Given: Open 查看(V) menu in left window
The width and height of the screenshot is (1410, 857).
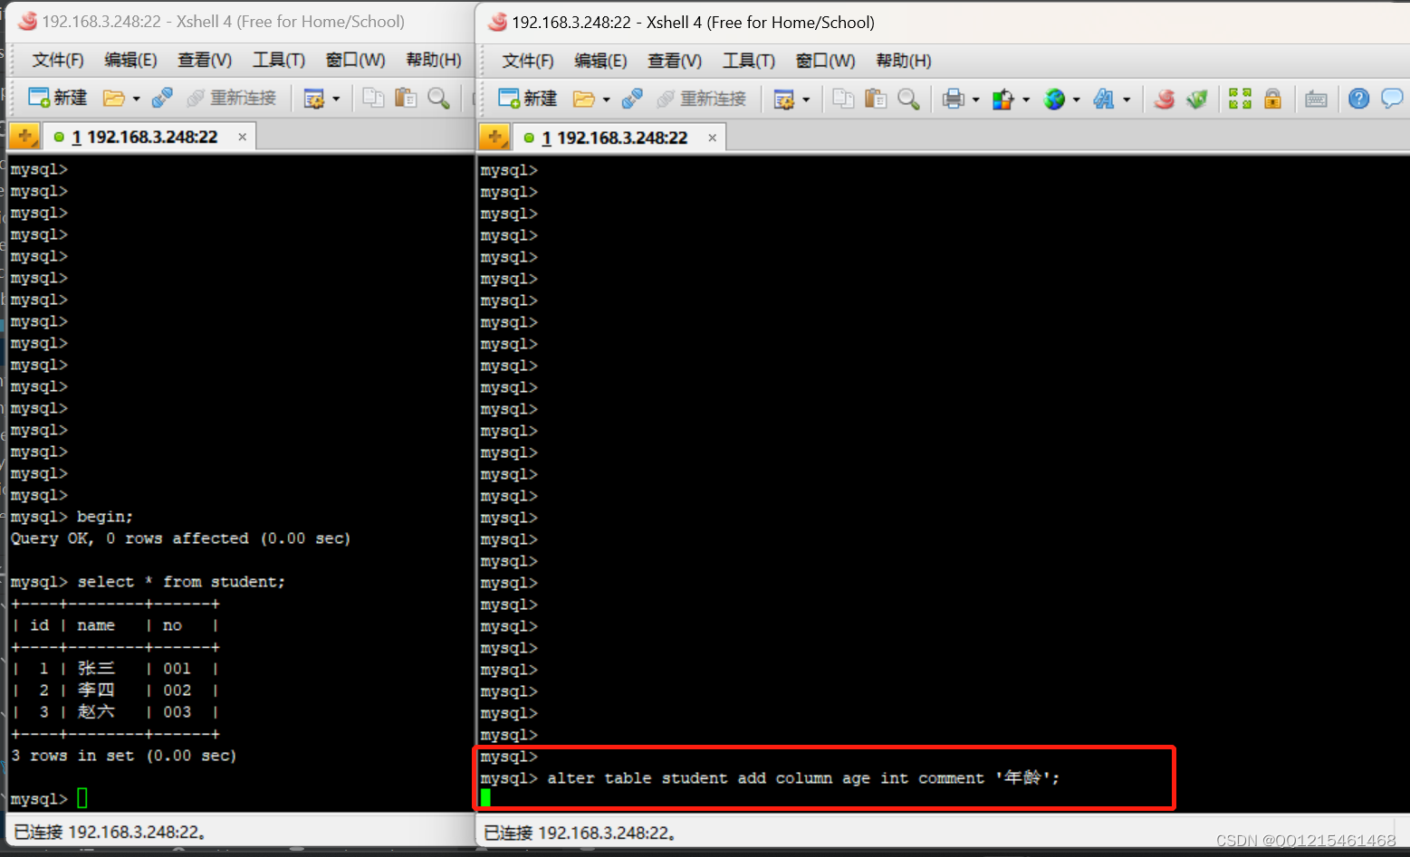Looking at the screenshot, I should [205, 60].
